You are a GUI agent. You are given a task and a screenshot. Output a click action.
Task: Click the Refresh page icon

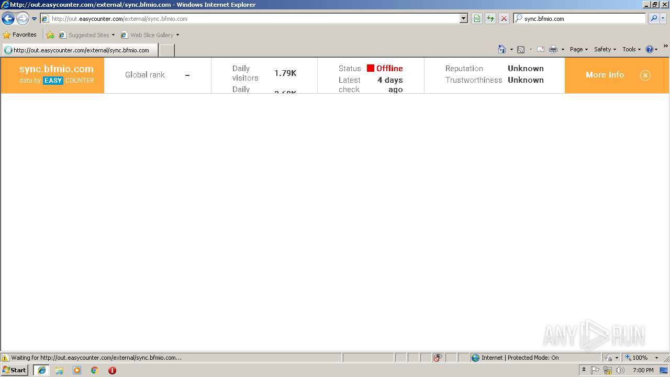[490, 19]
